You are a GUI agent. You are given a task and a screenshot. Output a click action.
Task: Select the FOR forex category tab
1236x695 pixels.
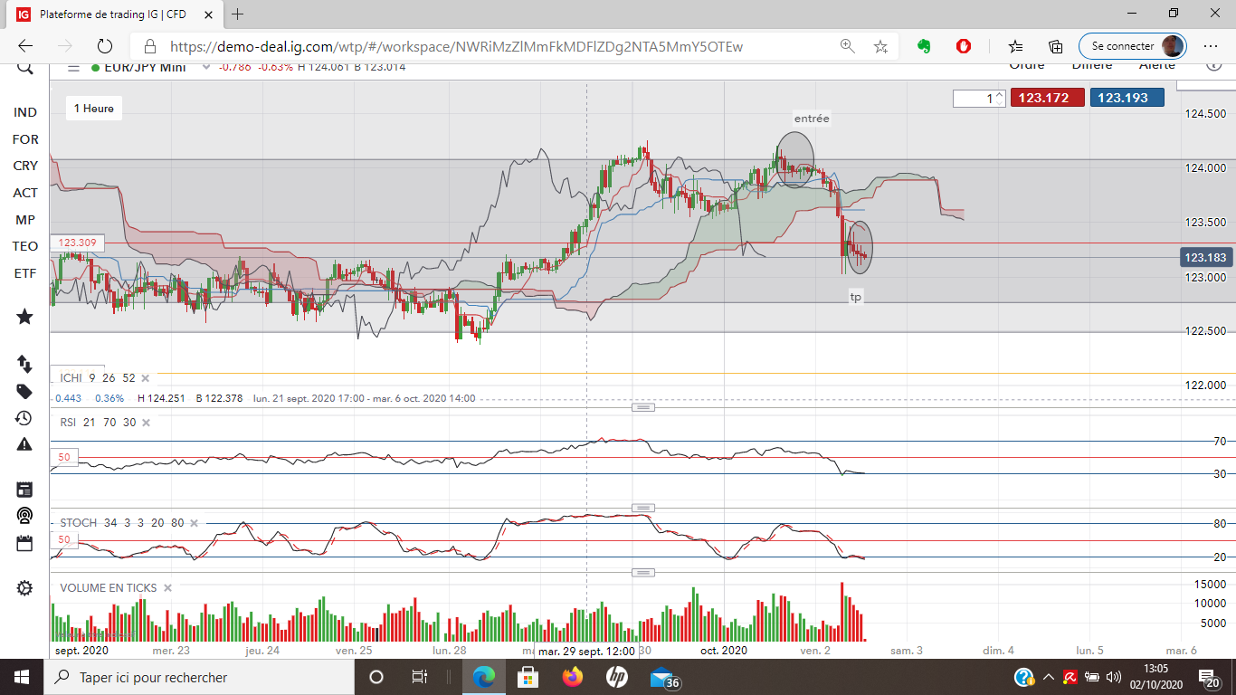pos(25,139)
